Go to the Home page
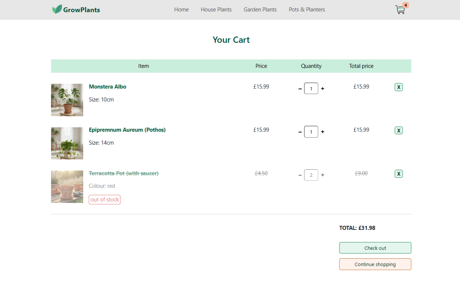 click(x=181, y=10)
